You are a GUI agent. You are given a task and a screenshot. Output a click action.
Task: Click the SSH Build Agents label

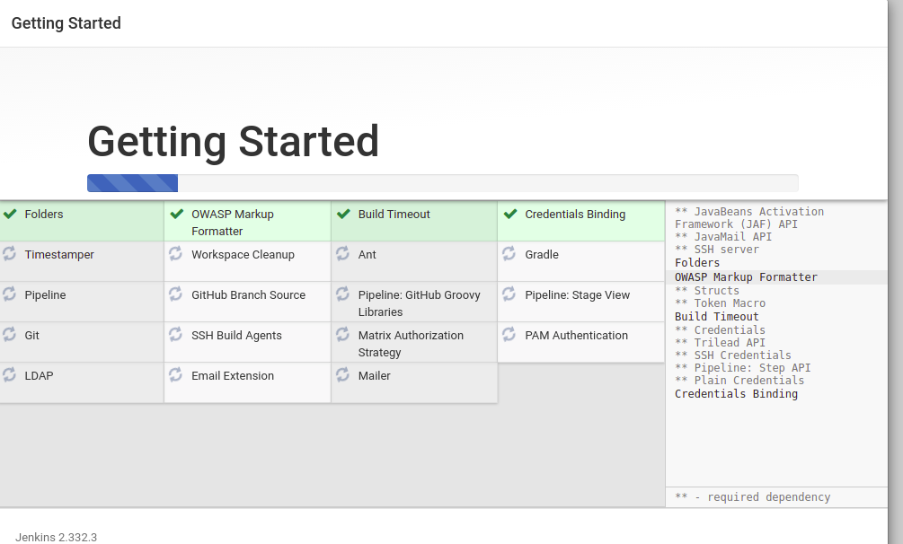236,335
